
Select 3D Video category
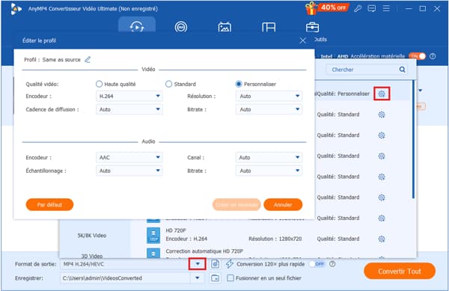92,256
